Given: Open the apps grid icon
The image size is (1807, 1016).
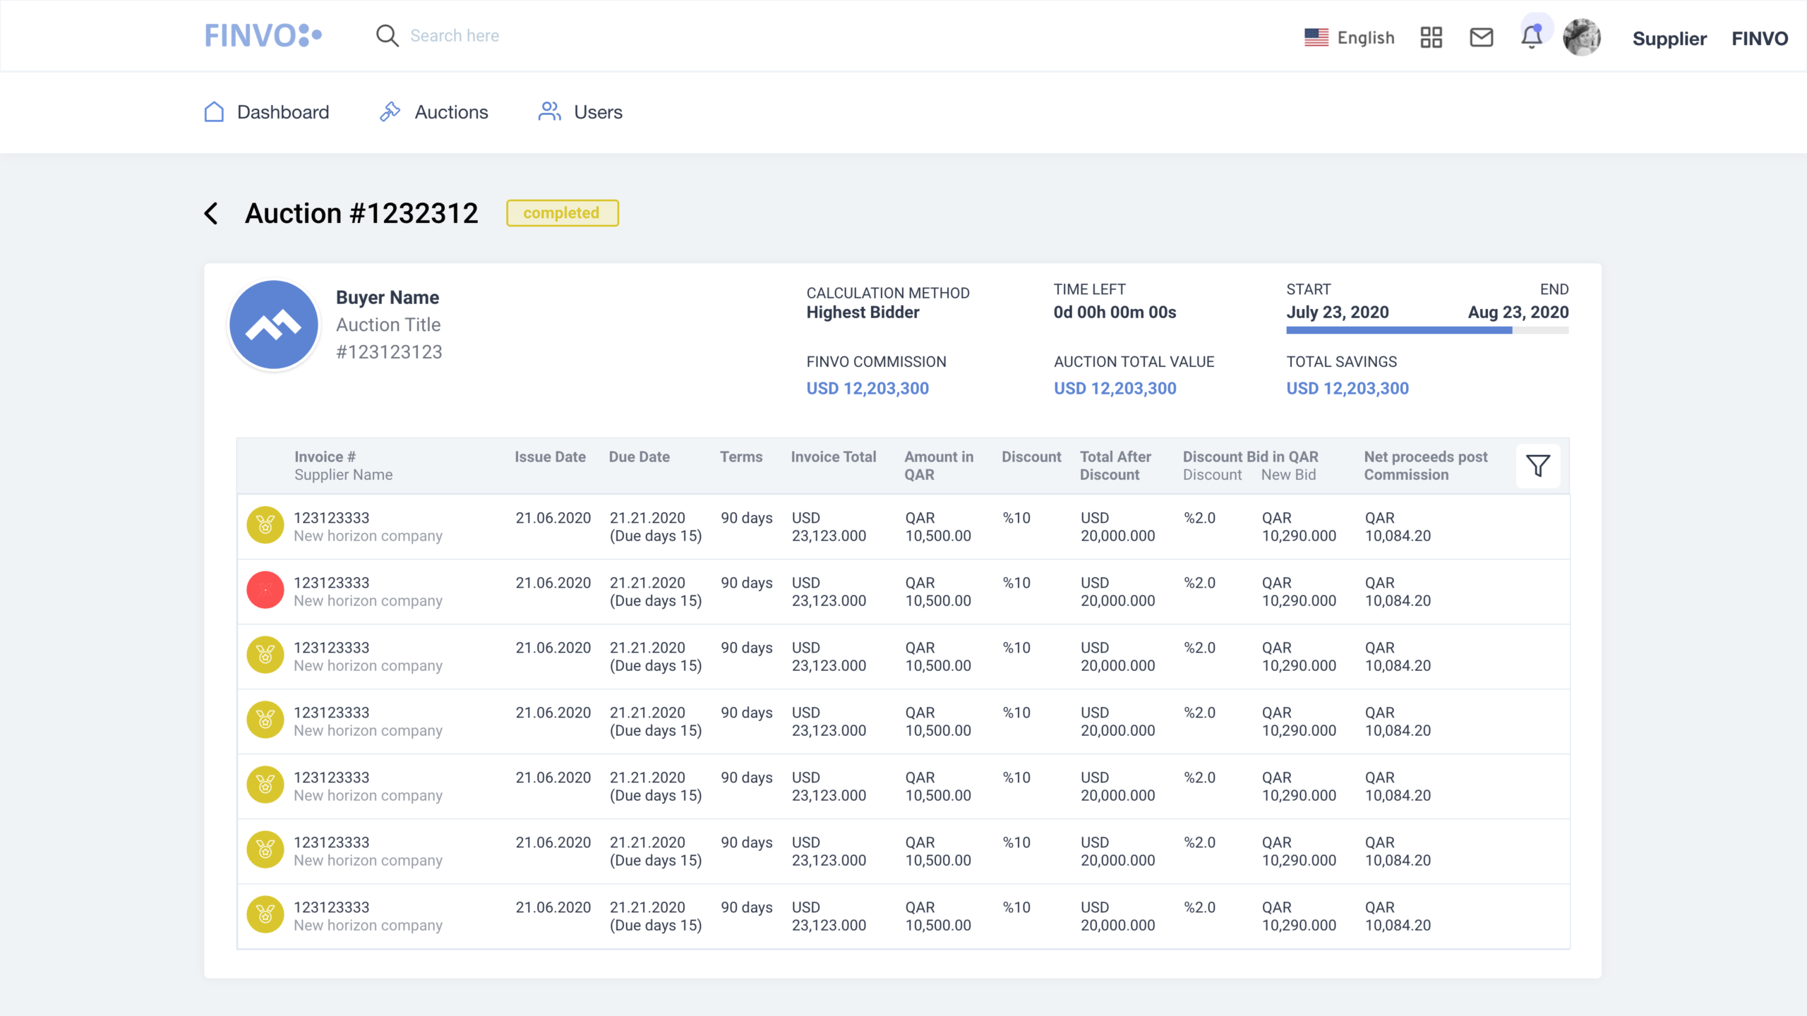Looking at the screenshot, I should (x=1431, y=37).
